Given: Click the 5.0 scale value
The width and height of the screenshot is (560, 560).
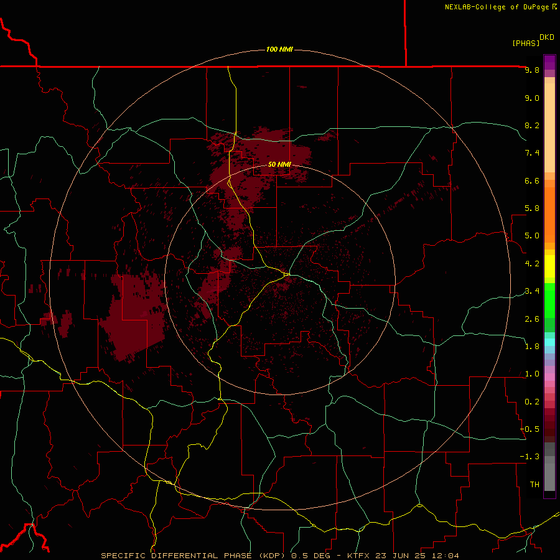Looking at the screenshot, I should tap(532, 236).
